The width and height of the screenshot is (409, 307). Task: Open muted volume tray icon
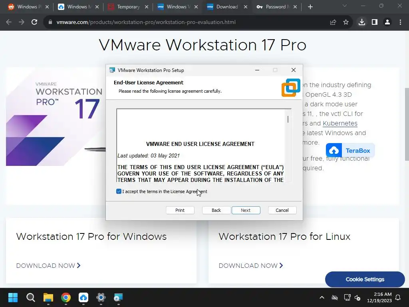coord(357,297)
